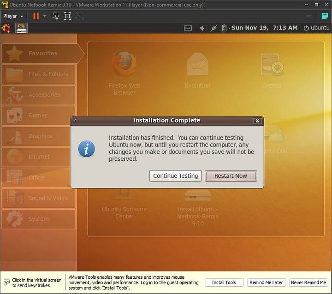332x294 pixels.
Task: Open Ubuntu One launcher behind dialog
Action: 275,140
